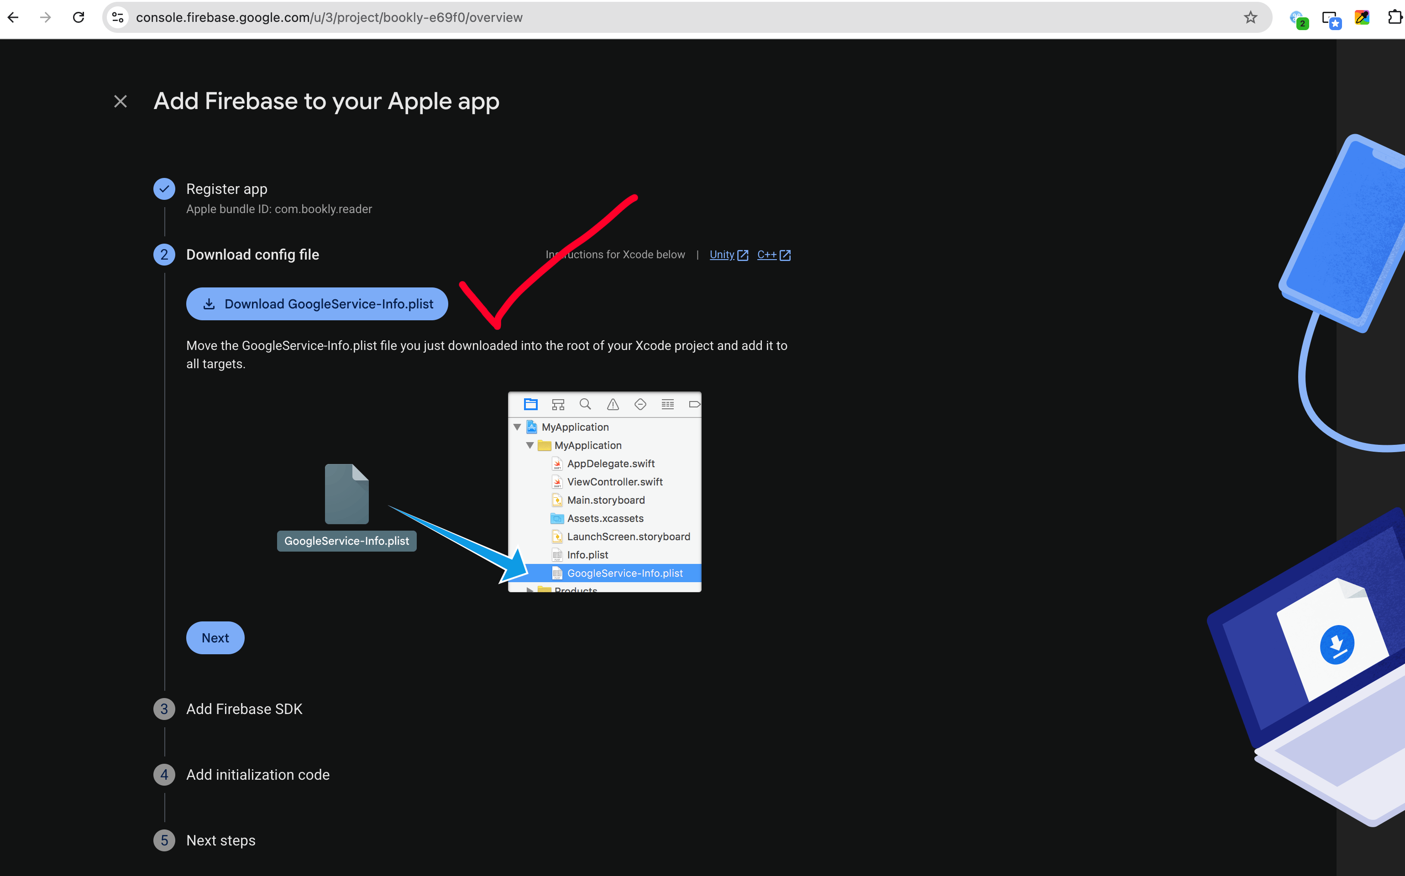Open the screen capture extension with star badge
The height and width of the screenshot is (876, 1405).
(1331, 19)
